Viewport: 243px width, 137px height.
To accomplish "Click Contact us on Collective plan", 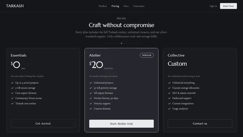I will pyautogui.click(x=200, y=124).
